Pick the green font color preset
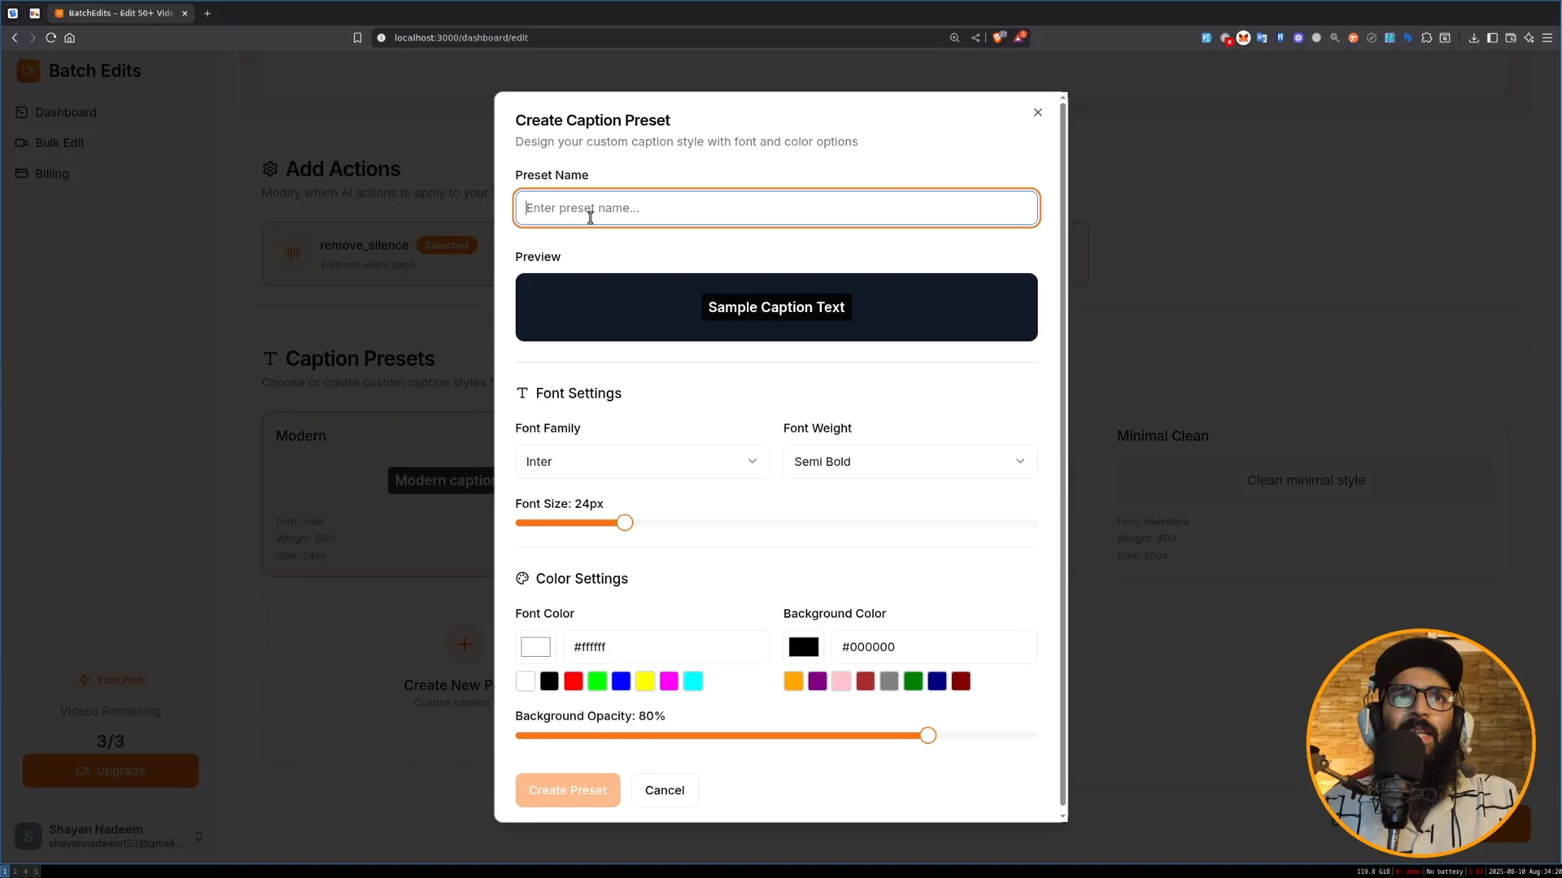Image resolution: width=1562 pixels, height=878 pixels. 597,681
